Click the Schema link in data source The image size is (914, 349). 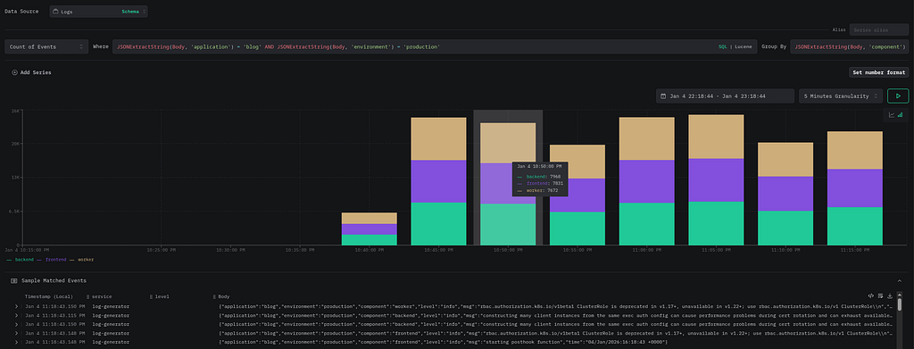coord(130,11)
